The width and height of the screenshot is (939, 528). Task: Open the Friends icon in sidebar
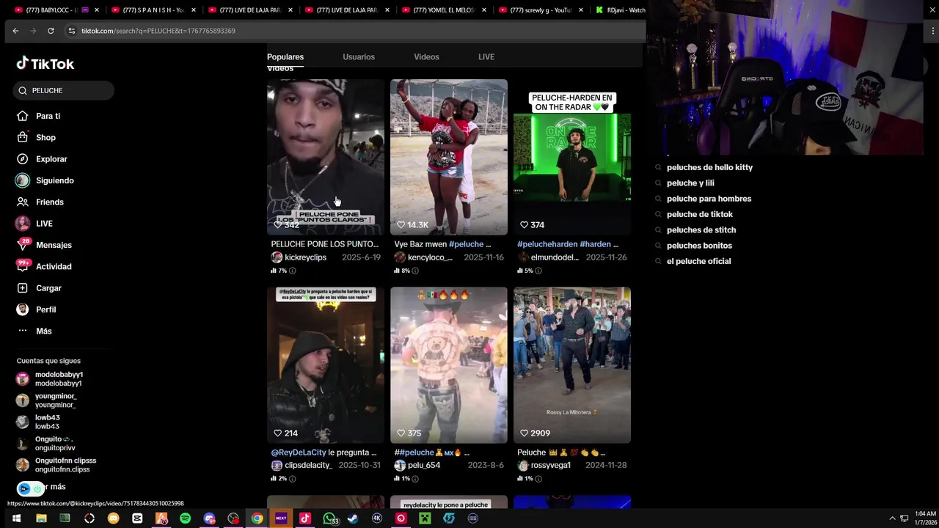23,202
